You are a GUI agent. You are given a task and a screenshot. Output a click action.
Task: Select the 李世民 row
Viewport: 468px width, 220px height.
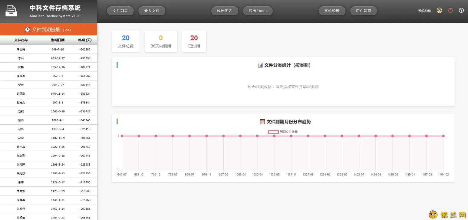tap(48, 49)
